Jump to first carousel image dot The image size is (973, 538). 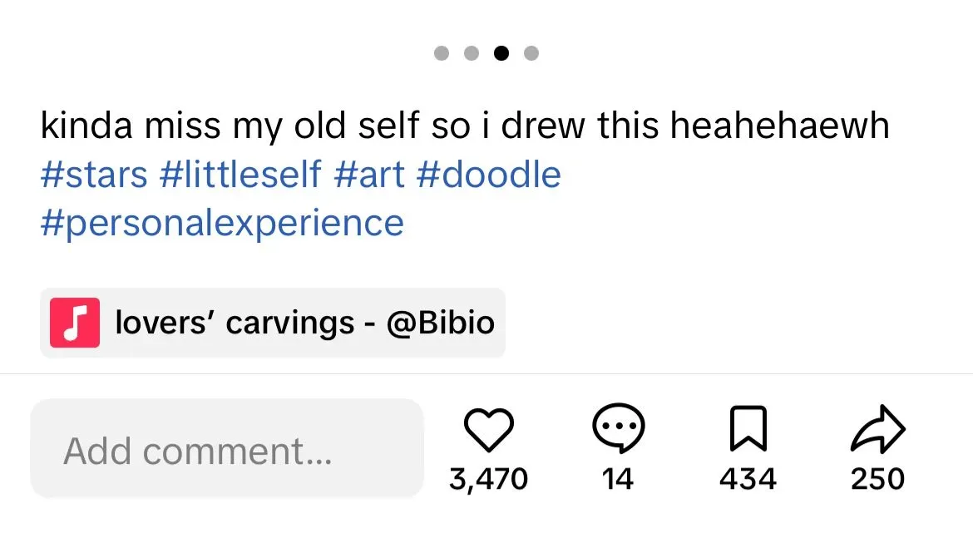(442, 54)
